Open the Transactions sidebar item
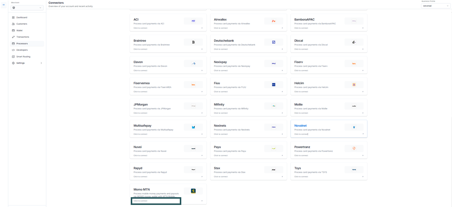 (23, 37)
